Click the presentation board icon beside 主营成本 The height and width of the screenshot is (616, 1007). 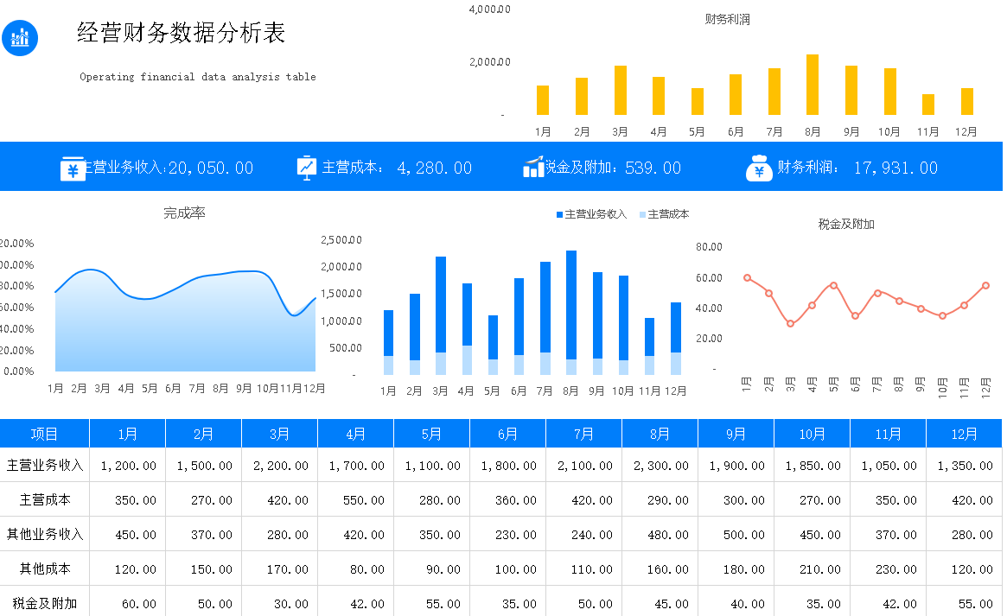pos(306,168)
